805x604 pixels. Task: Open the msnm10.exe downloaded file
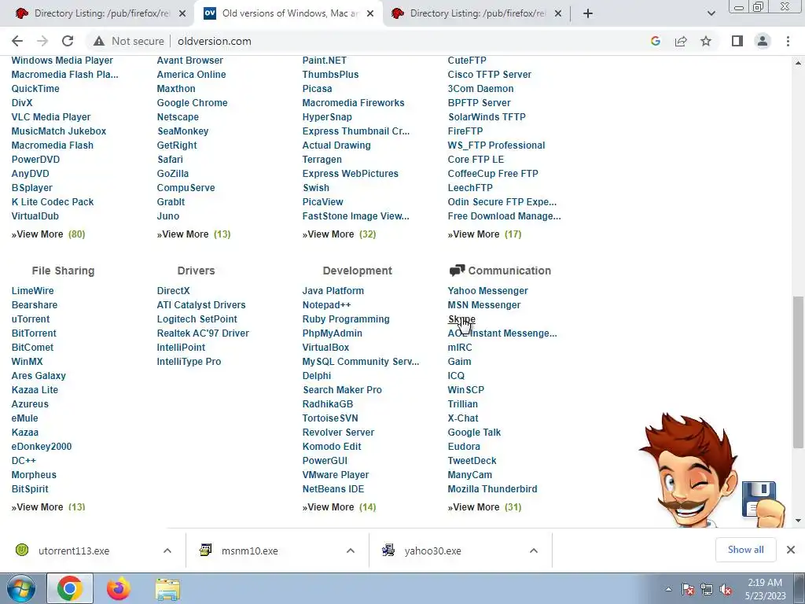pos(249,551)
